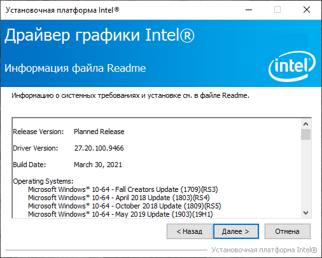This screenshot has height=258, width=322.
Task: Click the April 2018 Update (1803) line
Action: point(119,198)
